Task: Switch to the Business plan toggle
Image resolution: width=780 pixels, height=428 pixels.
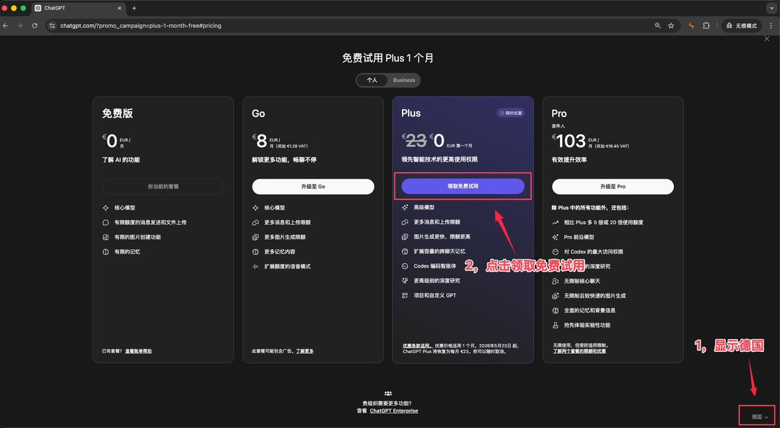Action: tap(403, 81)
